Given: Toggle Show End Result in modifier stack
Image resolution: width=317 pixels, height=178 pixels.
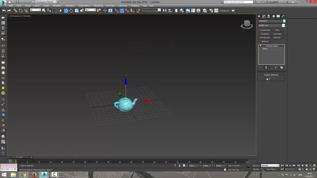Looking at the screenshot, I should coord(266,67).
